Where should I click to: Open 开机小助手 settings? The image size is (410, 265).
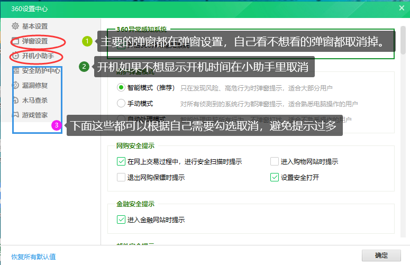point(38,56)
